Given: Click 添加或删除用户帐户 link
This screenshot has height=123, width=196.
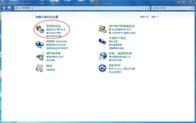Looking at the screenshot, I should [x=121, y=30].
